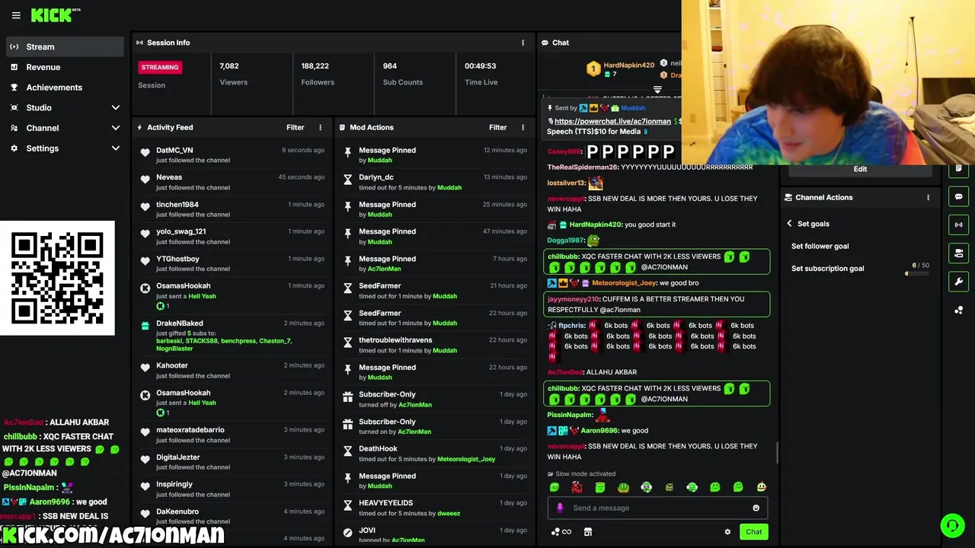Click the QR code overlay image

57,278
